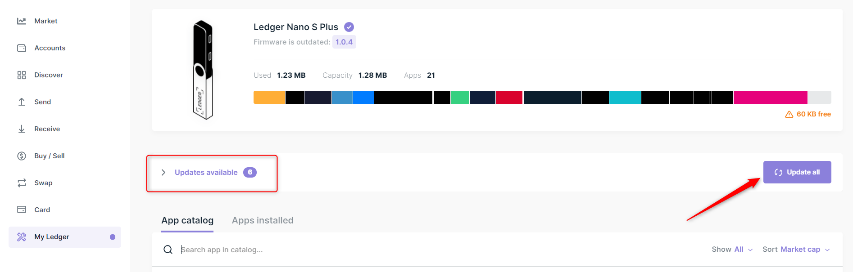853x272 pixels.
Task: Click the orange segment in the storage bar
Action: [x=269, y=98]
